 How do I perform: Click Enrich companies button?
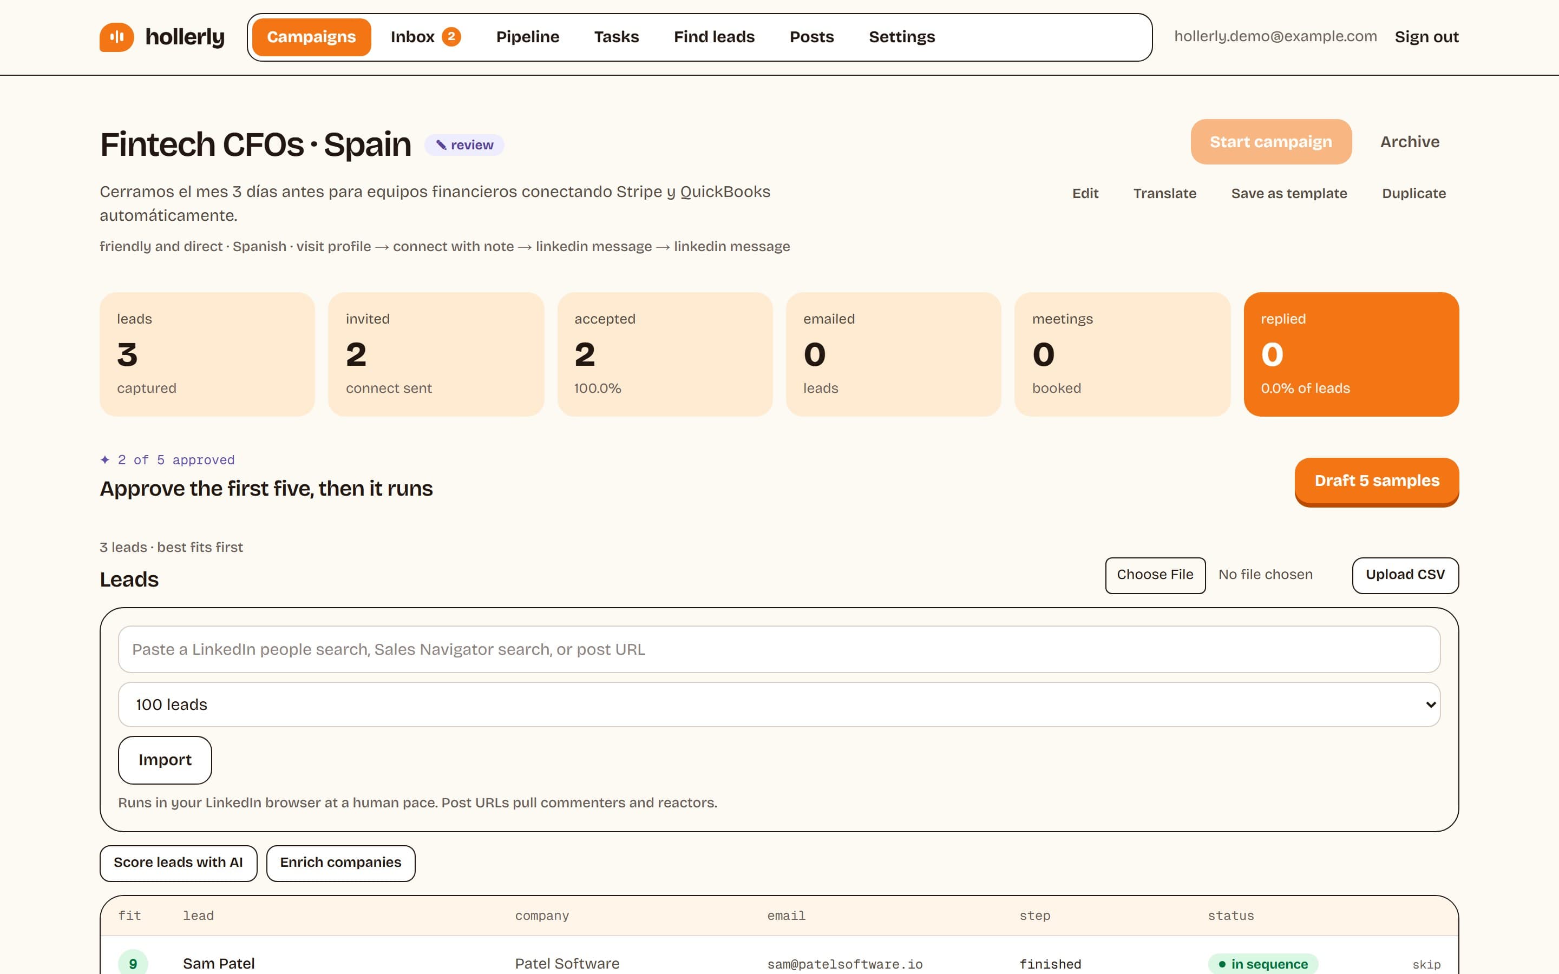click(x=340, y=863)
